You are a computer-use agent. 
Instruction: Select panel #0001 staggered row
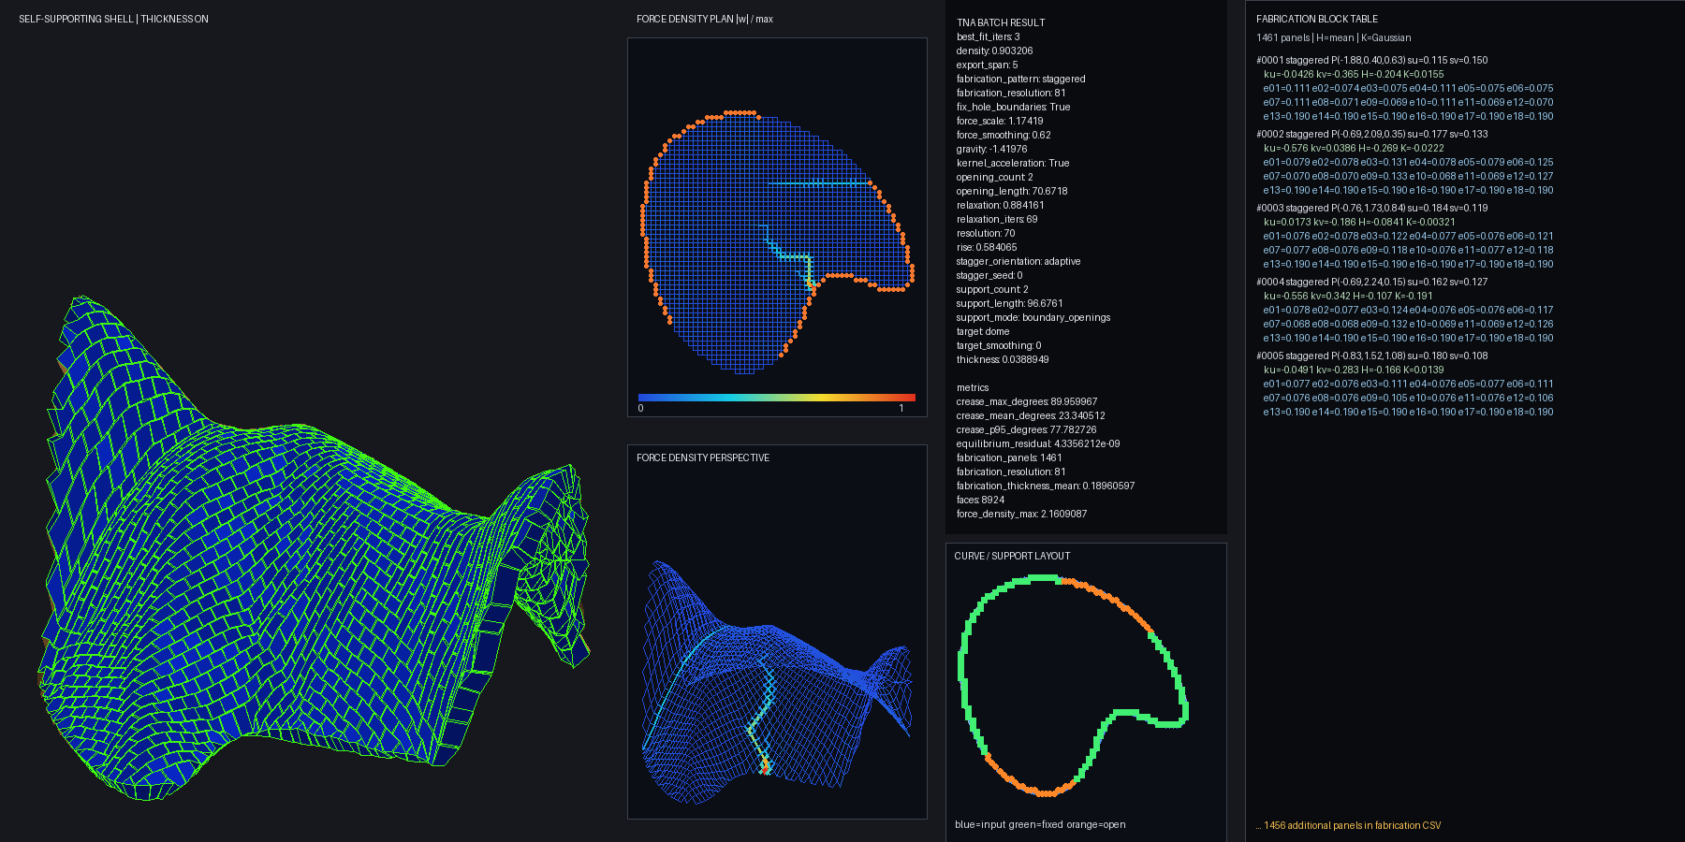click(x=1372, y=60)
